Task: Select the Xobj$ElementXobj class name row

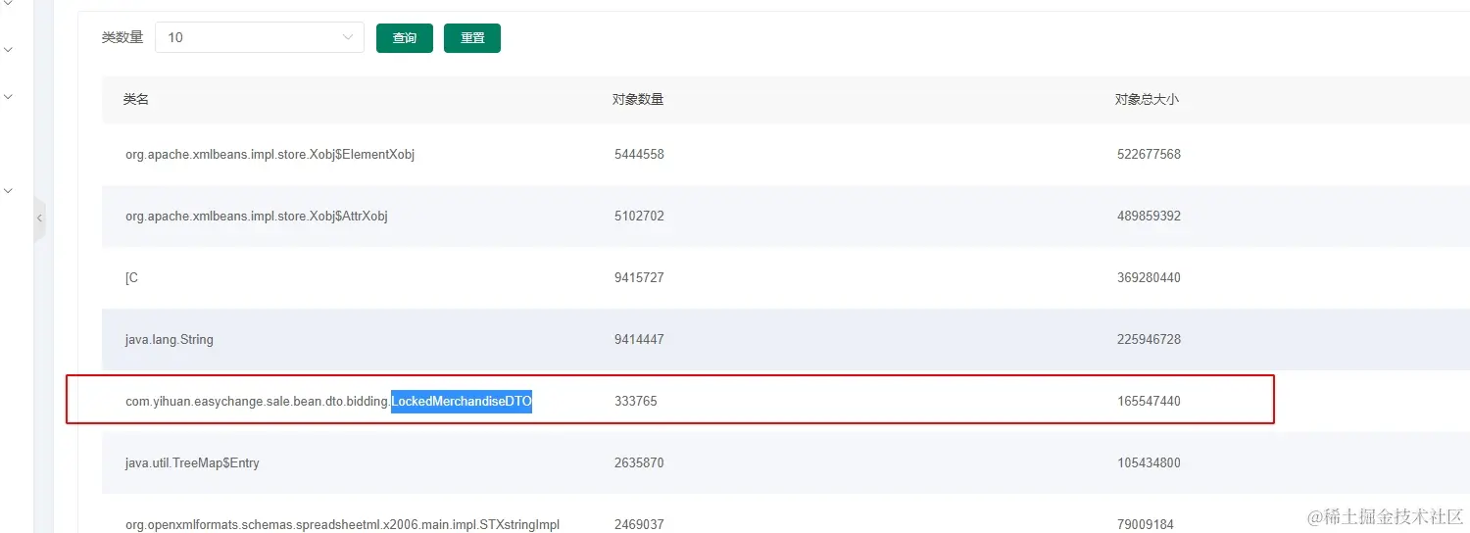Action: pyautogui.click(x=784, y=155)
